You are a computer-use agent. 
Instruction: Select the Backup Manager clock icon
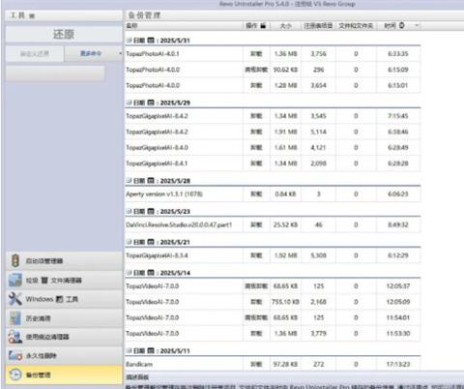tap(15, 374)
